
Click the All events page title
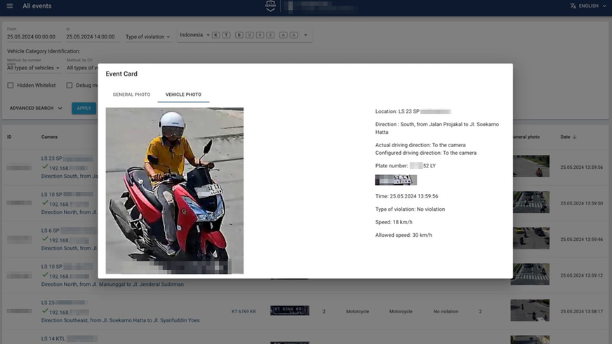pos(37,6)
